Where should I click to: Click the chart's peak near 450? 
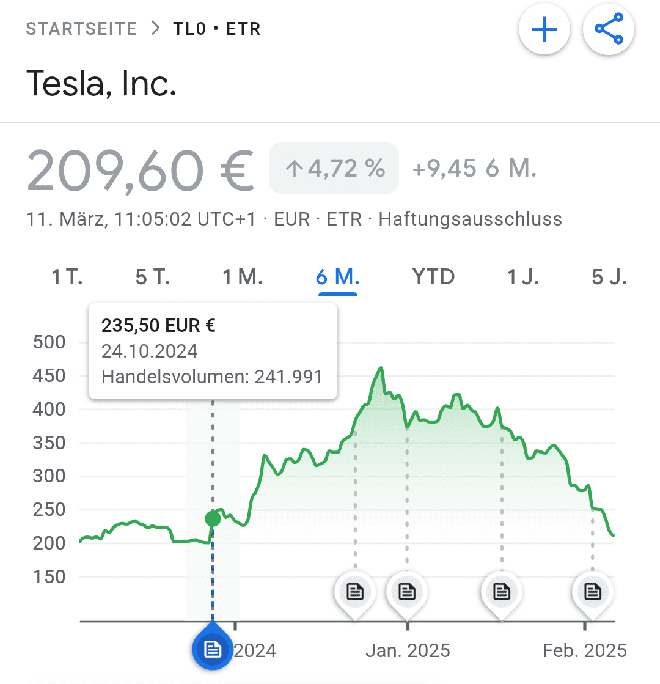(381, 368)
